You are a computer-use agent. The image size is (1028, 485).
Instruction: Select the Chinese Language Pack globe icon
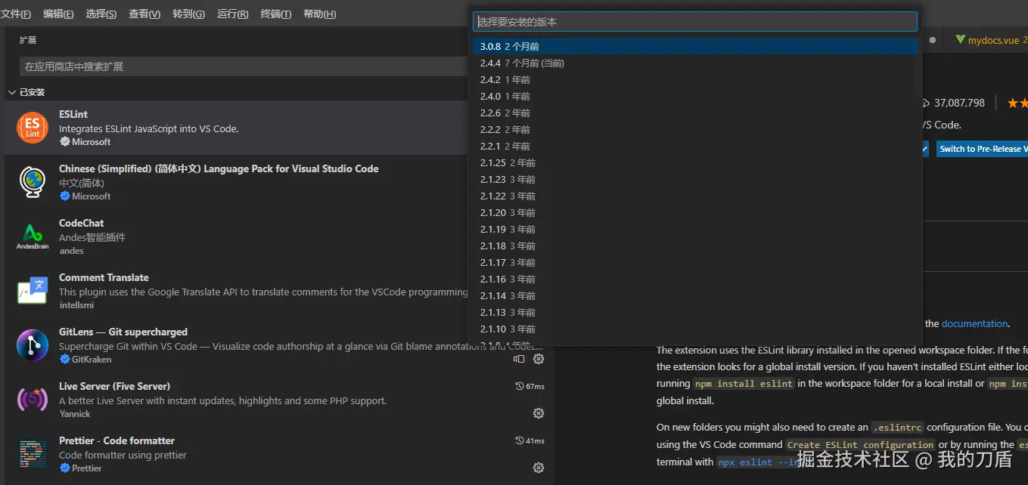(33, 182)
